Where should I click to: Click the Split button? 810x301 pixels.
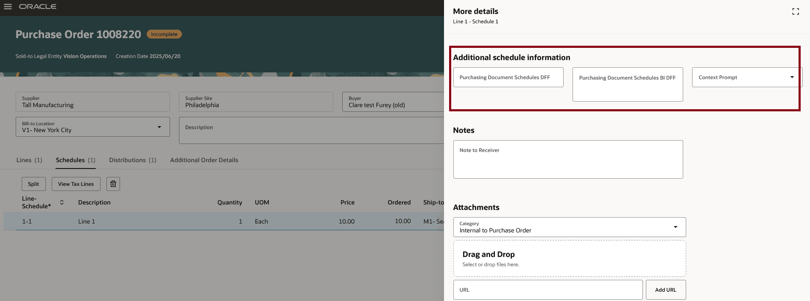point(34,184)
